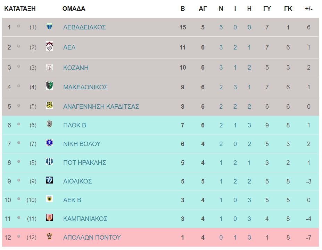
Task: Click the ΓΥ goals-for column header
Action: pos(267,9)
